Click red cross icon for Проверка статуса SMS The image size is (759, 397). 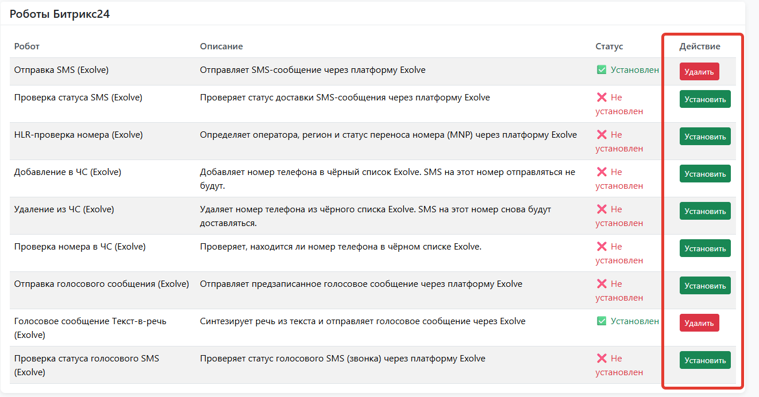pos(602,97)
